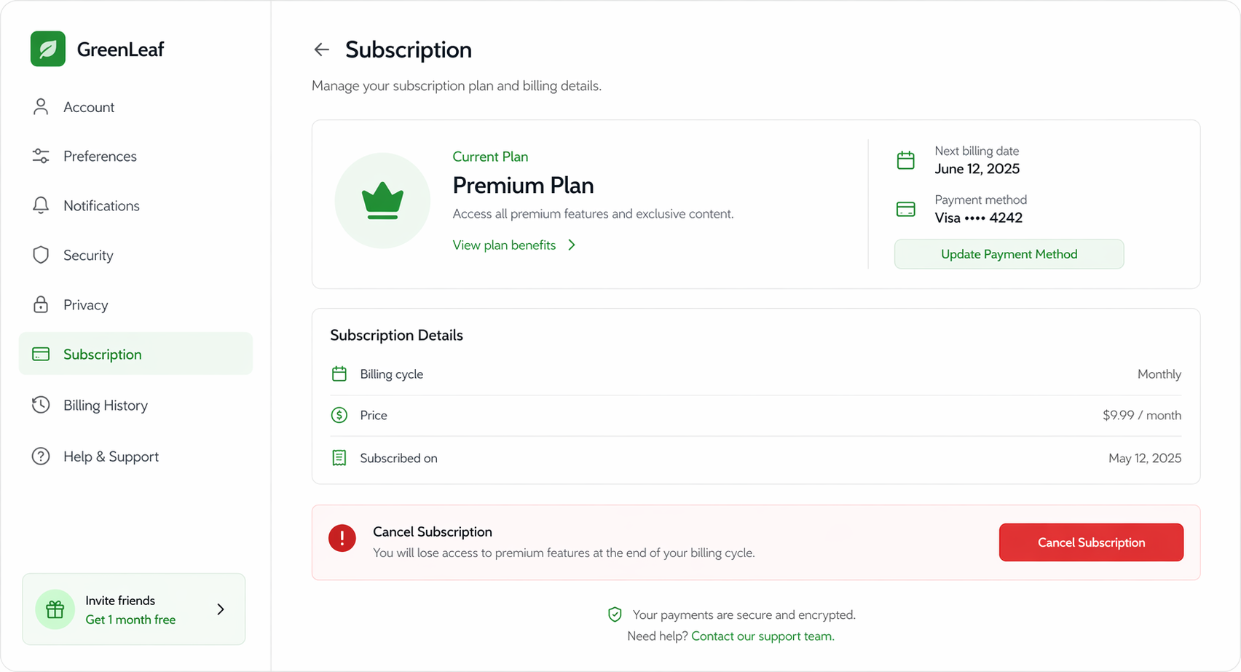This screenshot has width=1241, height=672.
Task: Click the Update Payment Method button
Action: click(1008, 254)
